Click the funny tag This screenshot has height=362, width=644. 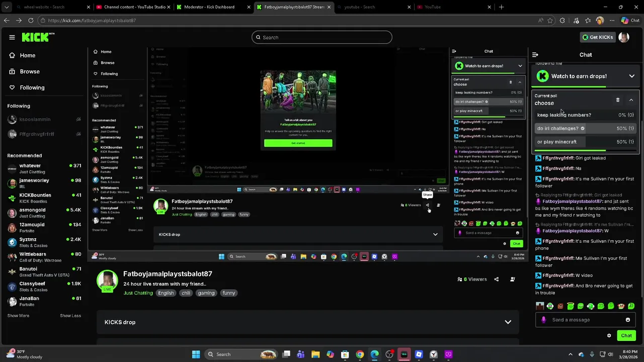tap(228, 293)
